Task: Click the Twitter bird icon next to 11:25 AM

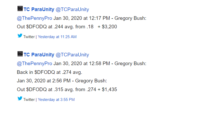Action: tap(20, 36)
